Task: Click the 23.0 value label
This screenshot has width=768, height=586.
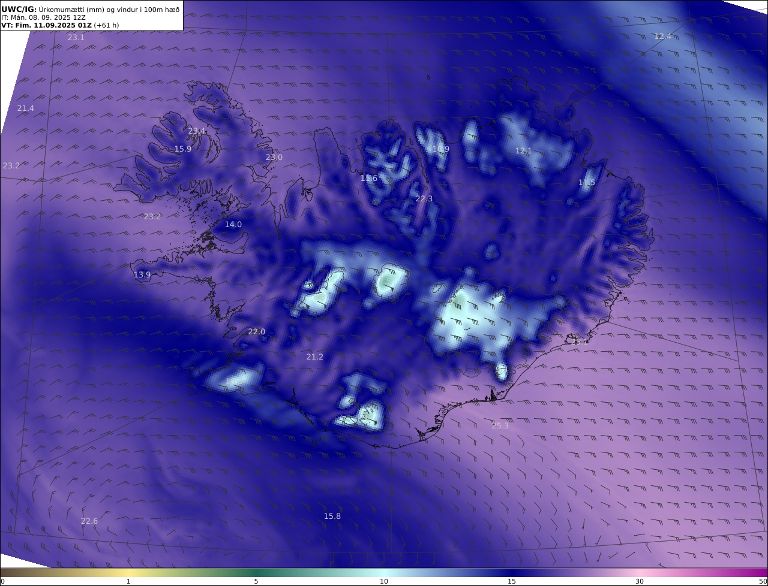Action: (274, 157)
